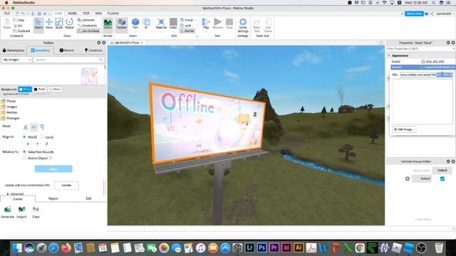Image resolution: width=456 pixels, height=256 pixels.
Task: Insert a new Part
Action: click(x=135, y=23)
